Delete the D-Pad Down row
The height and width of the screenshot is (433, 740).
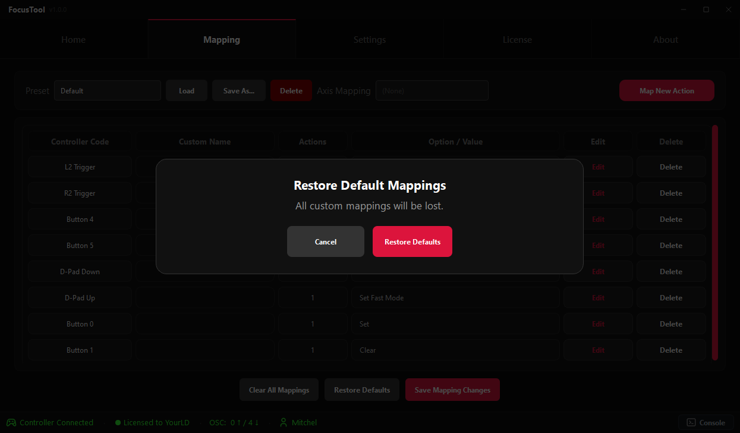point(671,271)
